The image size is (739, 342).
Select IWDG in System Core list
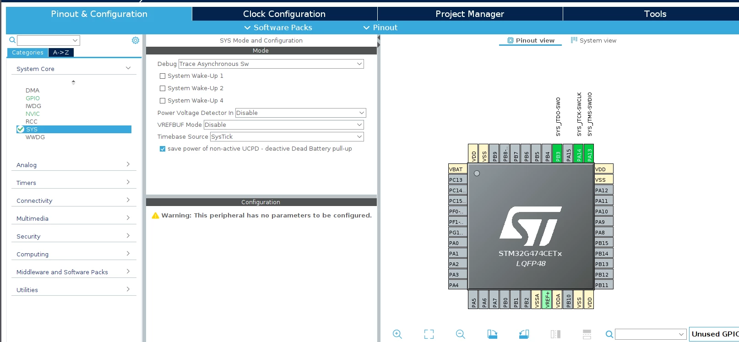(33, 106)
